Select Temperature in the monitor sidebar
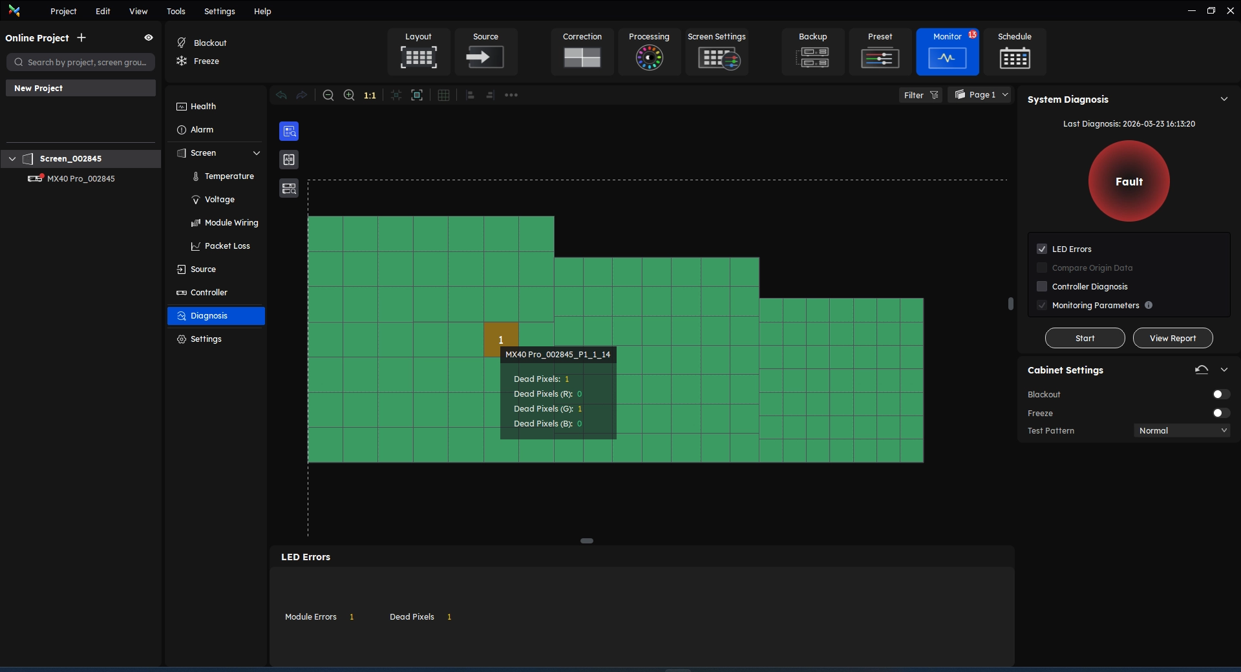1241x672 pixels. 229,176
